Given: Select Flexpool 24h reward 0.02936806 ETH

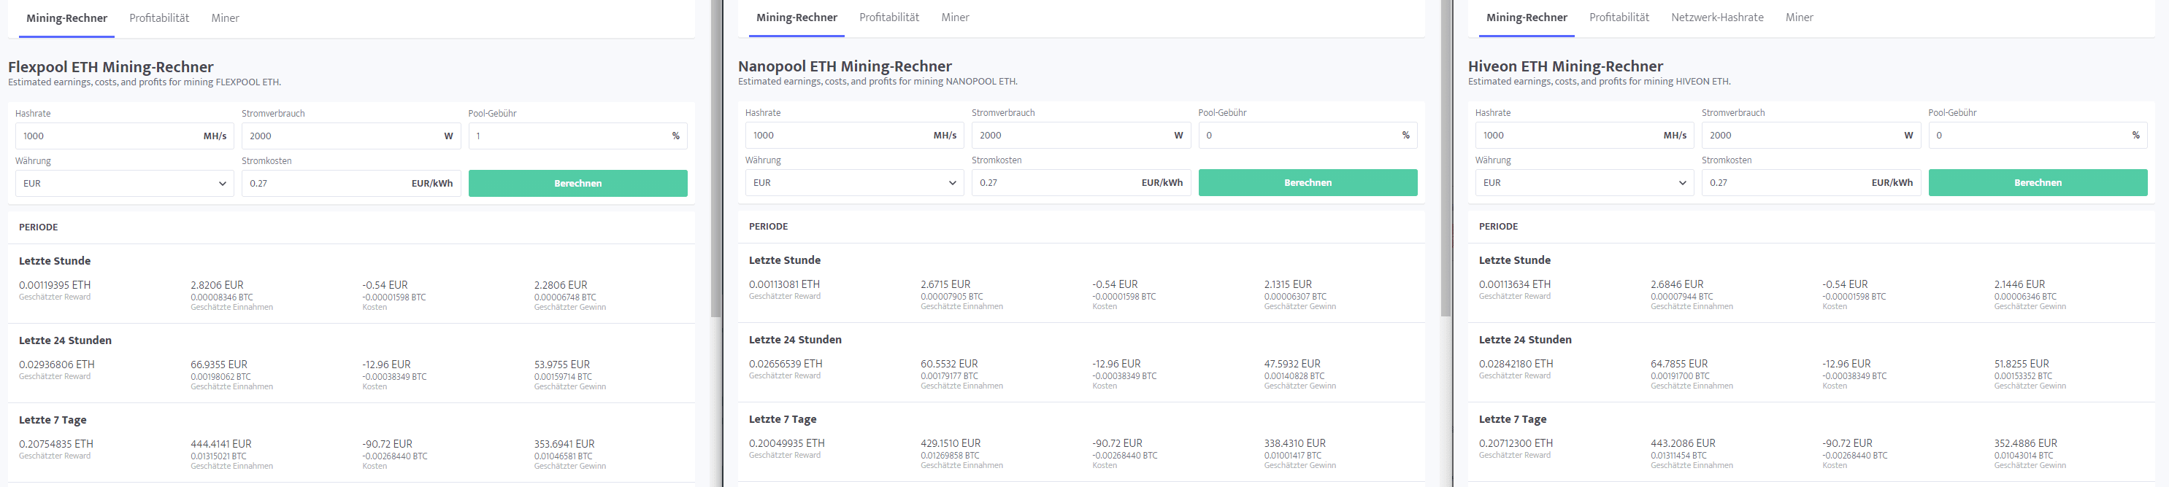Looking at the screenshot, I should (56, 365).
